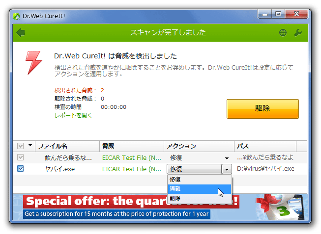Image resolution: width=321 pixels, height=234 pixels.
Task: Open the language globe icon
Action: 283,32
